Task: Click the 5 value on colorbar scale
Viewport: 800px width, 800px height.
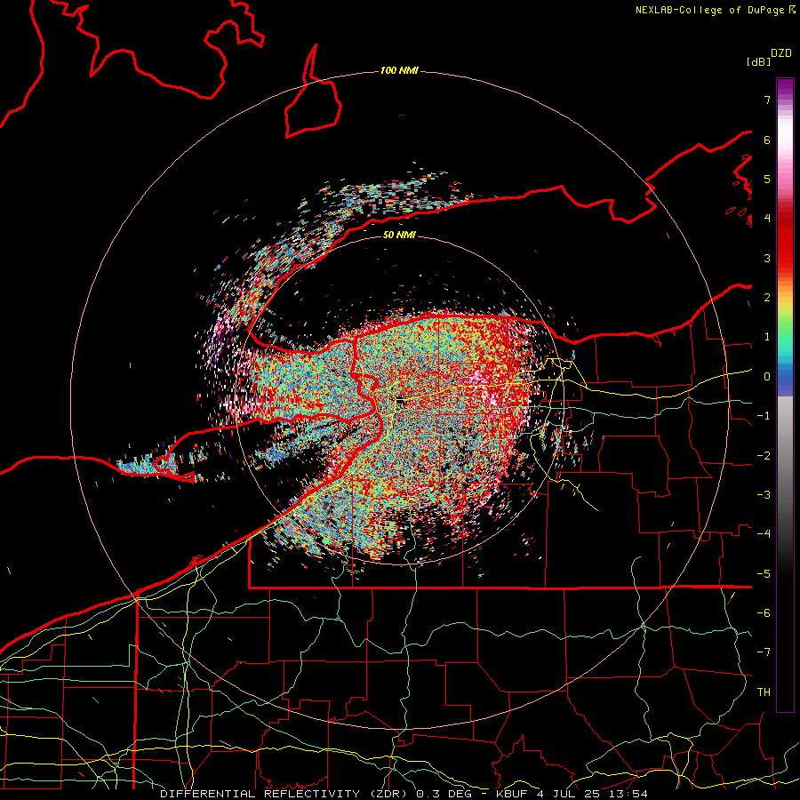Action: click(767, 179)
